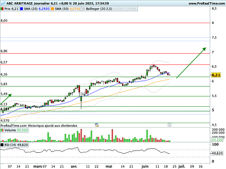
Task: Click the orange SMA (50) legend swatch
Action: [52, 9]
